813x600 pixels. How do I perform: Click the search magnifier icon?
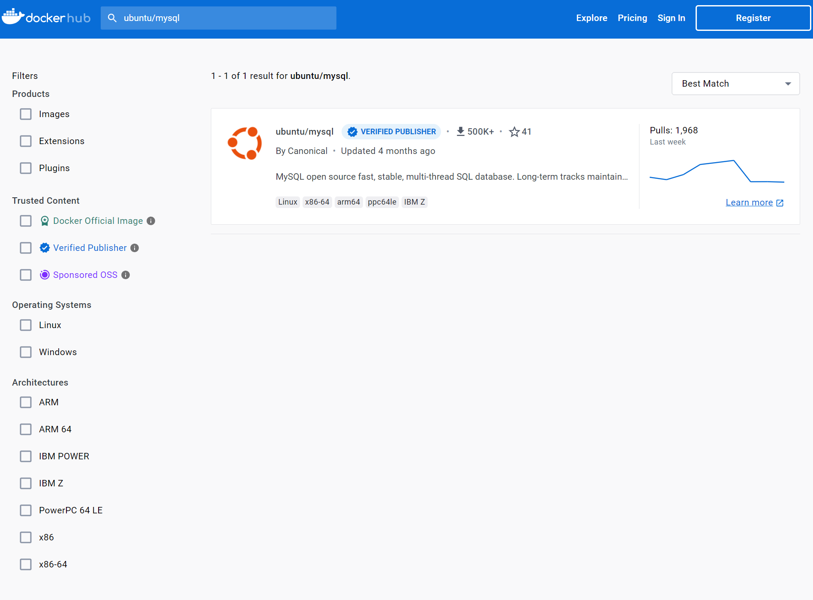tap(112, 18)
